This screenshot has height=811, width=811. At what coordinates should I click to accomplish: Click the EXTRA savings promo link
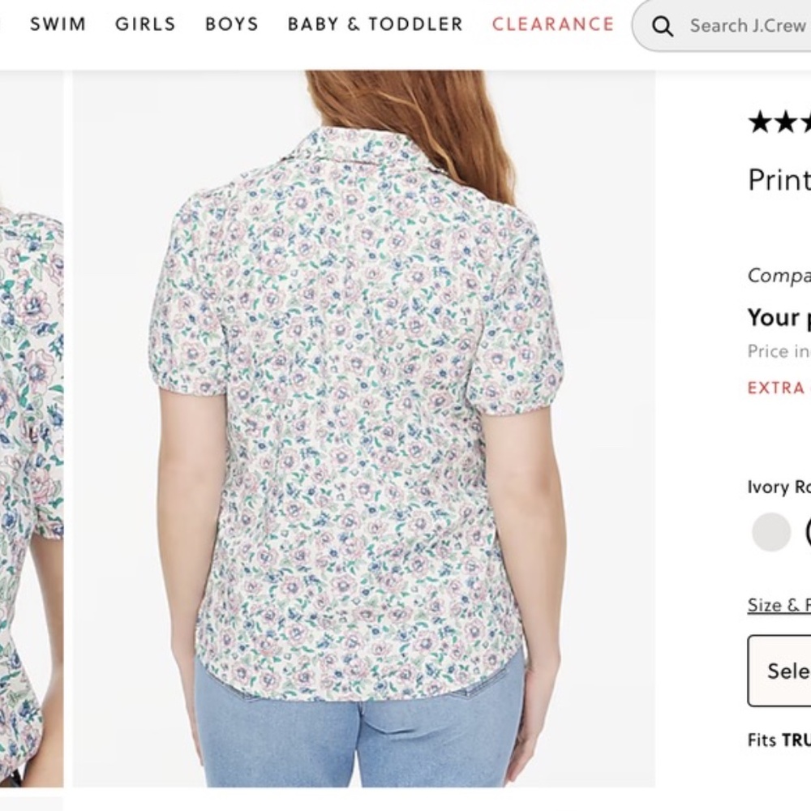tap(777, 388)
